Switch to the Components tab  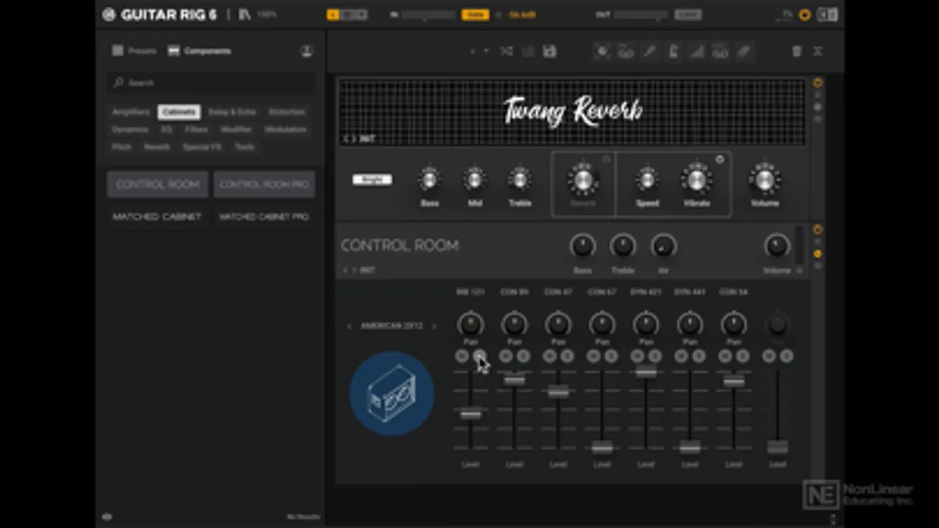[x=200, y=51]
